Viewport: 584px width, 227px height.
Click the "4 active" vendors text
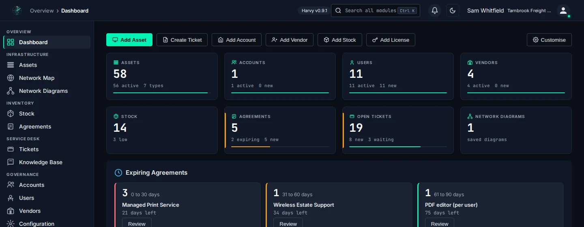(x=479, y=86)
